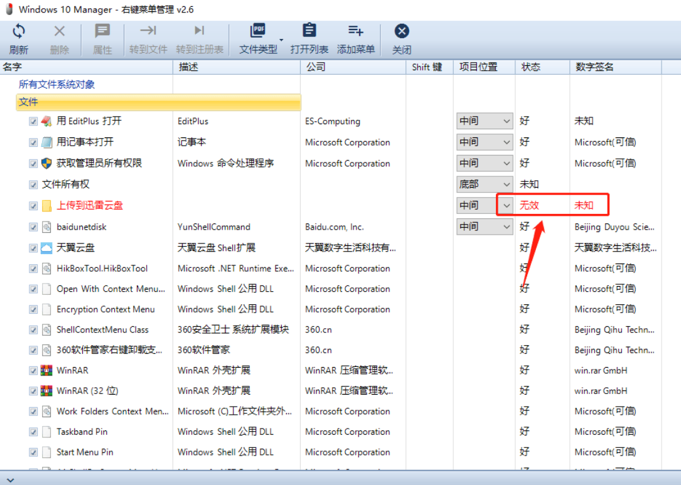Screen dimensions: 681x485
Task: Open the 打开列表 clipboard icon
Action: [x=309, y=31]
